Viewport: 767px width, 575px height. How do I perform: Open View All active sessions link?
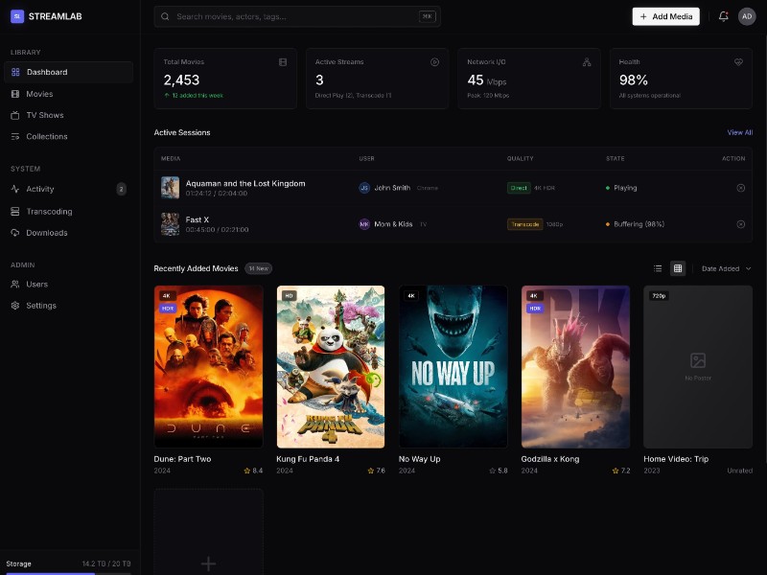pos(739,132)
